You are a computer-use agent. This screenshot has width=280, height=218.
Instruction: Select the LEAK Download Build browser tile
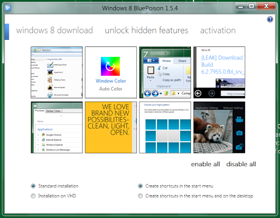[x=219, y=72]
